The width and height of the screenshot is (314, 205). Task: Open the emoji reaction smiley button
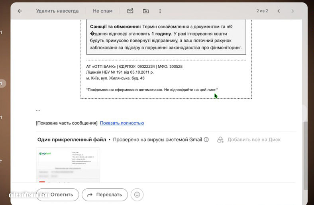pos(137,195)
